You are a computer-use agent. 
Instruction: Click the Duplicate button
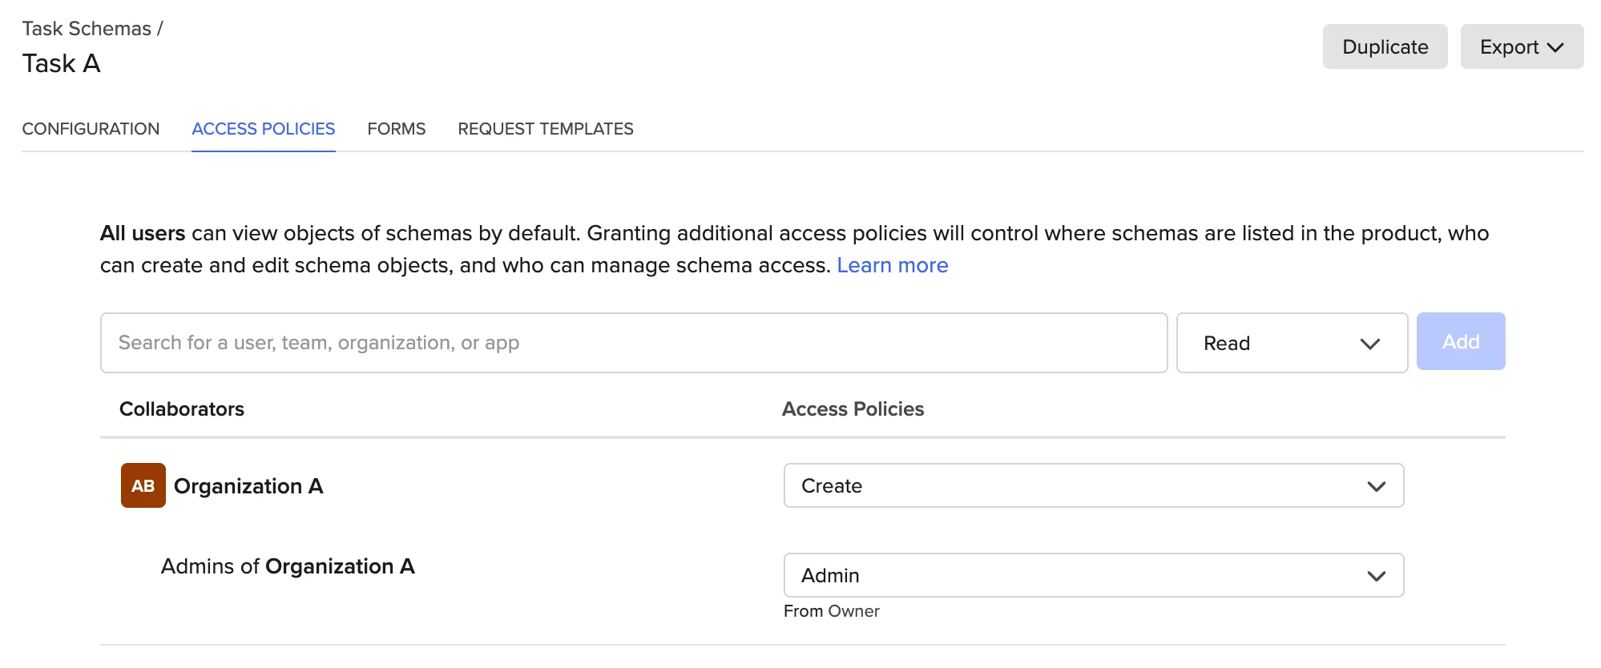[1385, 46]
